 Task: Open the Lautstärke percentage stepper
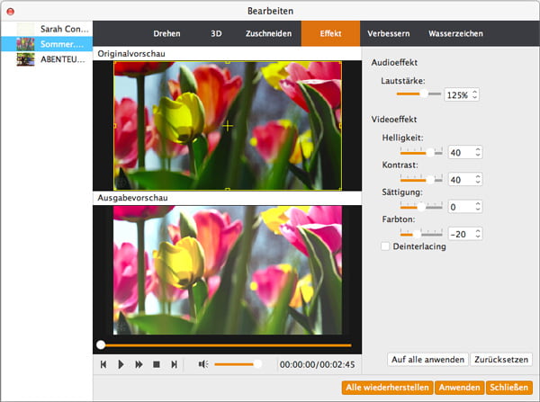[x=475, y=94]
